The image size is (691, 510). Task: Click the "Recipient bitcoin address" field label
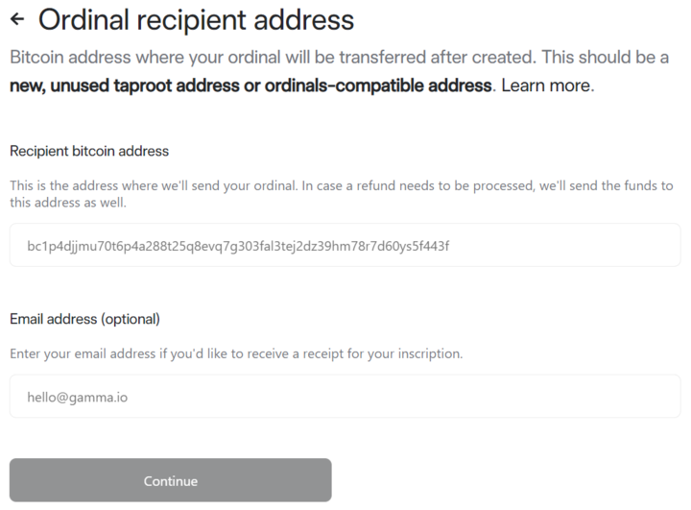(x=89, y=151)
